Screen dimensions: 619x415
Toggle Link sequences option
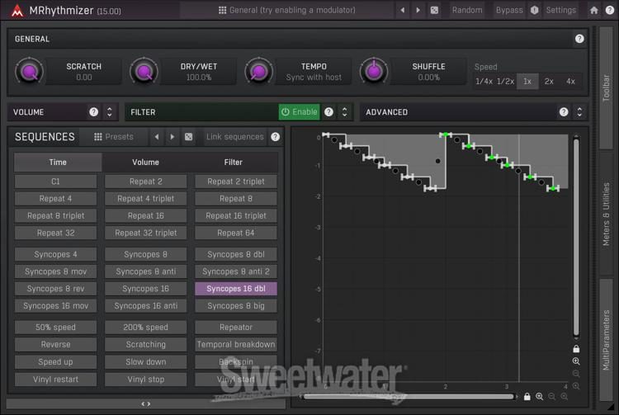click(235, 136)
